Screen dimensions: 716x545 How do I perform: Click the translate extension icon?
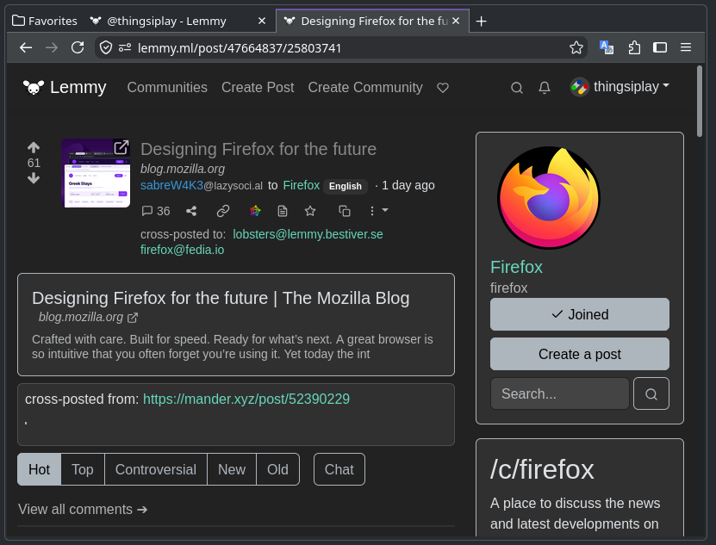pyautogui.click(x=607, y=47)
